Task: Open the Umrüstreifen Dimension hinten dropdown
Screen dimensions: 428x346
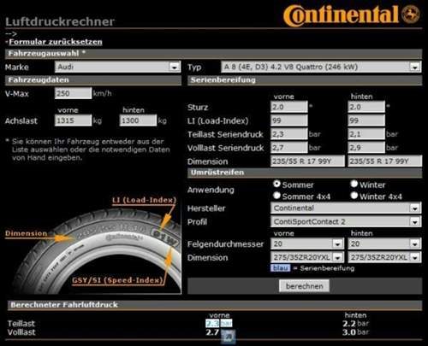Action: (x=384, y=257)
